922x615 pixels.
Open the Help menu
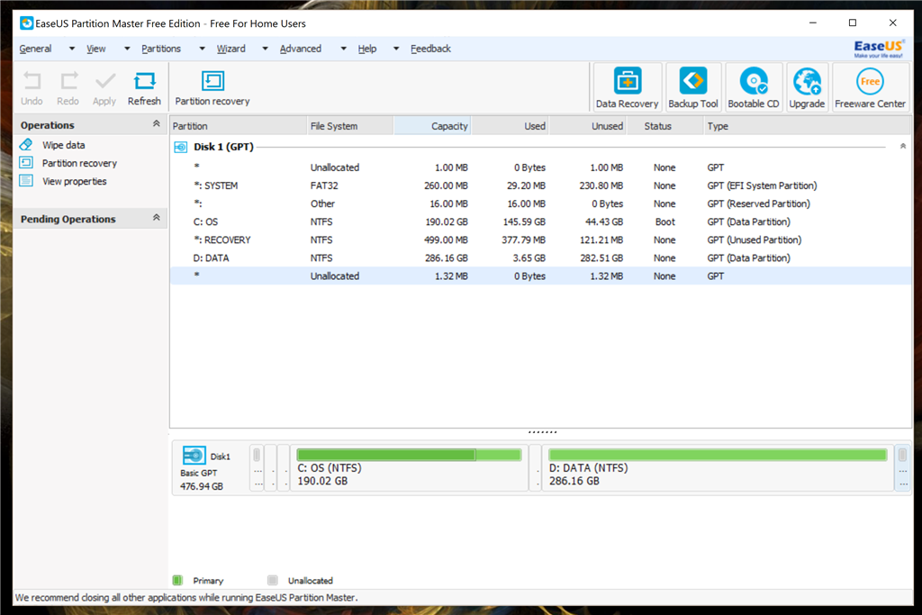(367, 49)
